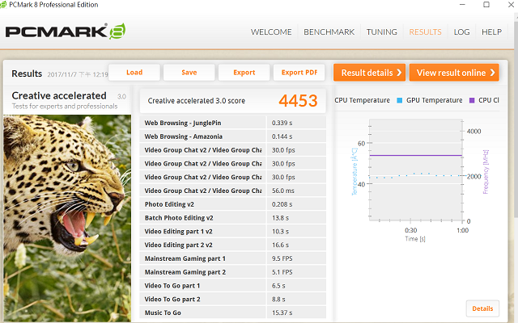Close the PCMark 8 window
The image size is (518, 323).
pos(511,5)
